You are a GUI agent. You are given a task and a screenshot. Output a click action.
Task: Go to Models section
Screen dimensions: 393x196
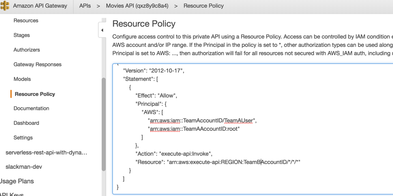point(22,79)
